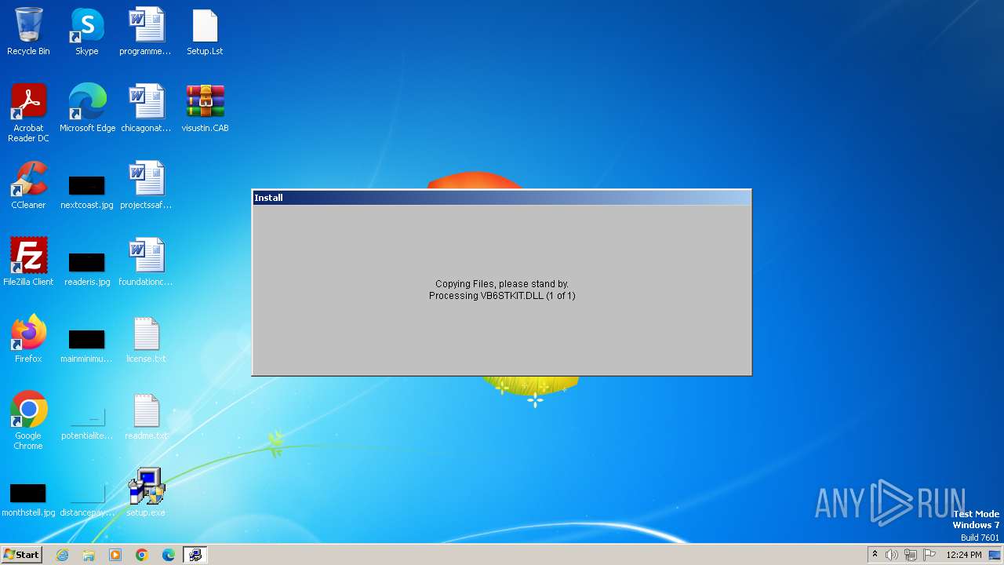Click the 12:24 PM taskbar clock
The image size is (1004, 565).
click(x=964, y=555)
